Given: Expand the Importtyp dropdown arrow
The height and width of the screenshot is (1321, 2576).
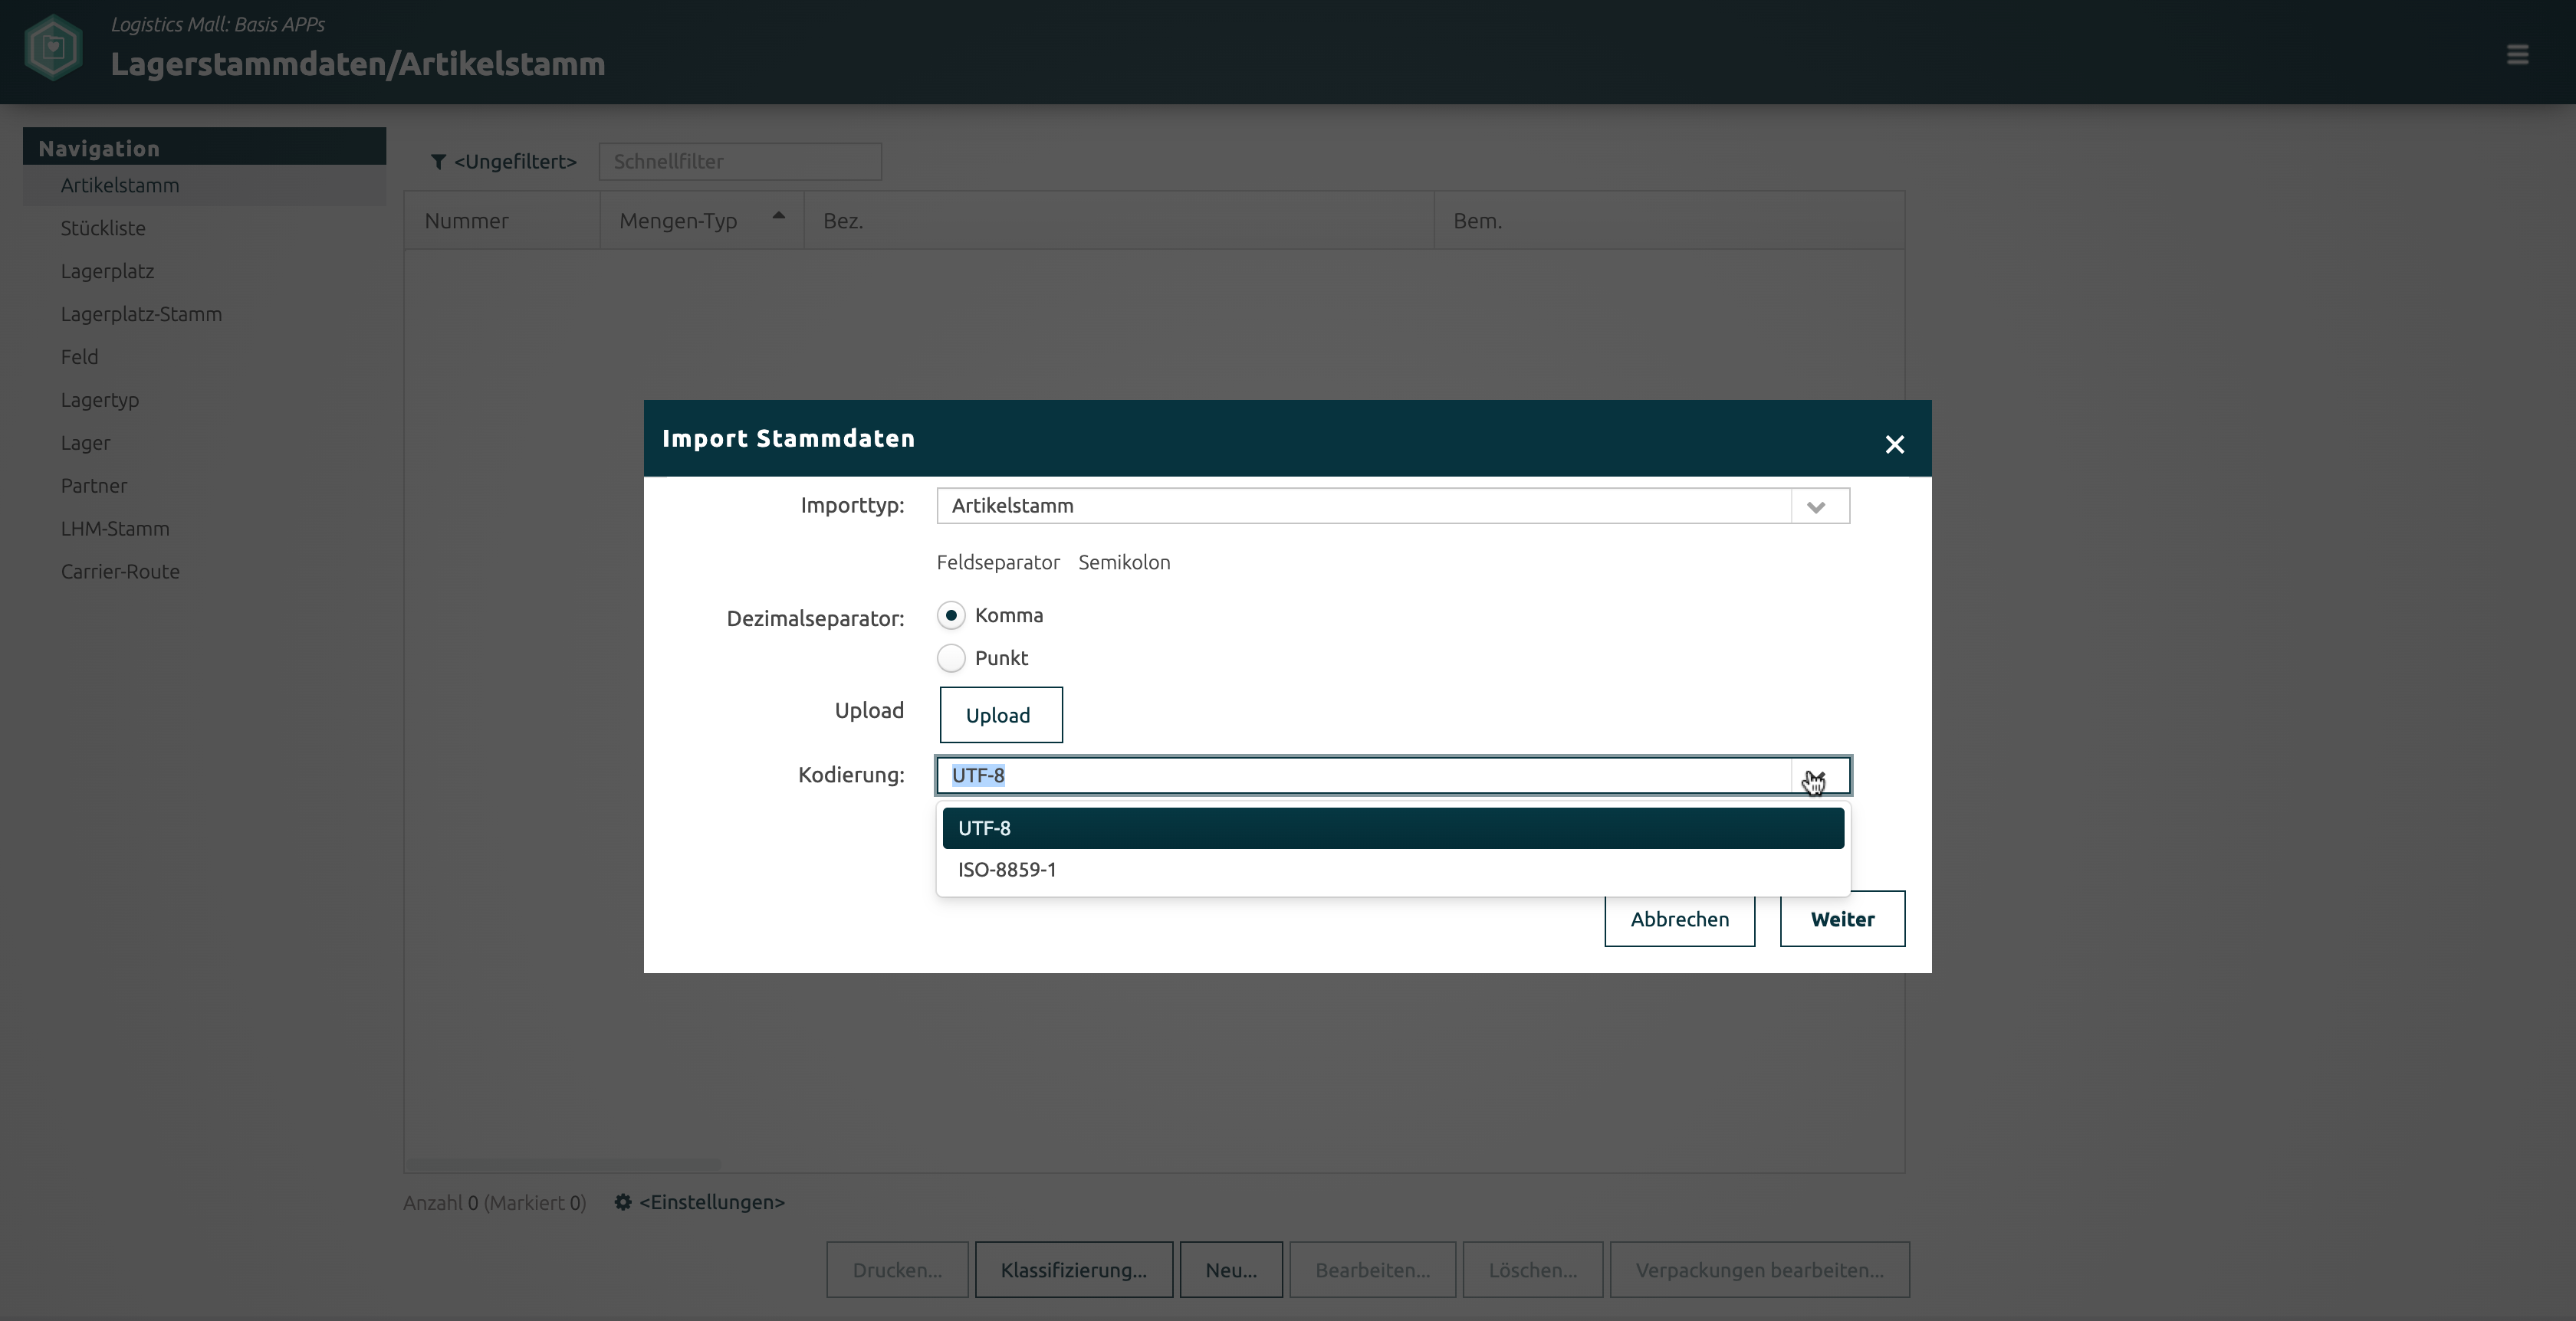Looking at the screenshot, I should click(x=1816, y=506).
